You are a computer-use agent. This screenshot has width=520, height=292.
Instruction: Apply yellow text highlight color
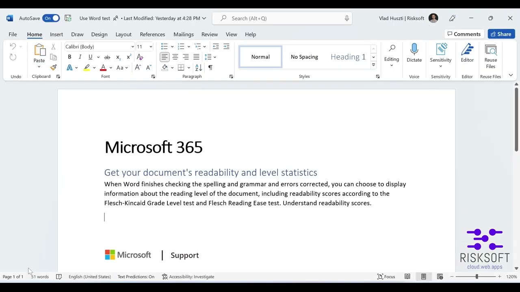tap(87, 68)
